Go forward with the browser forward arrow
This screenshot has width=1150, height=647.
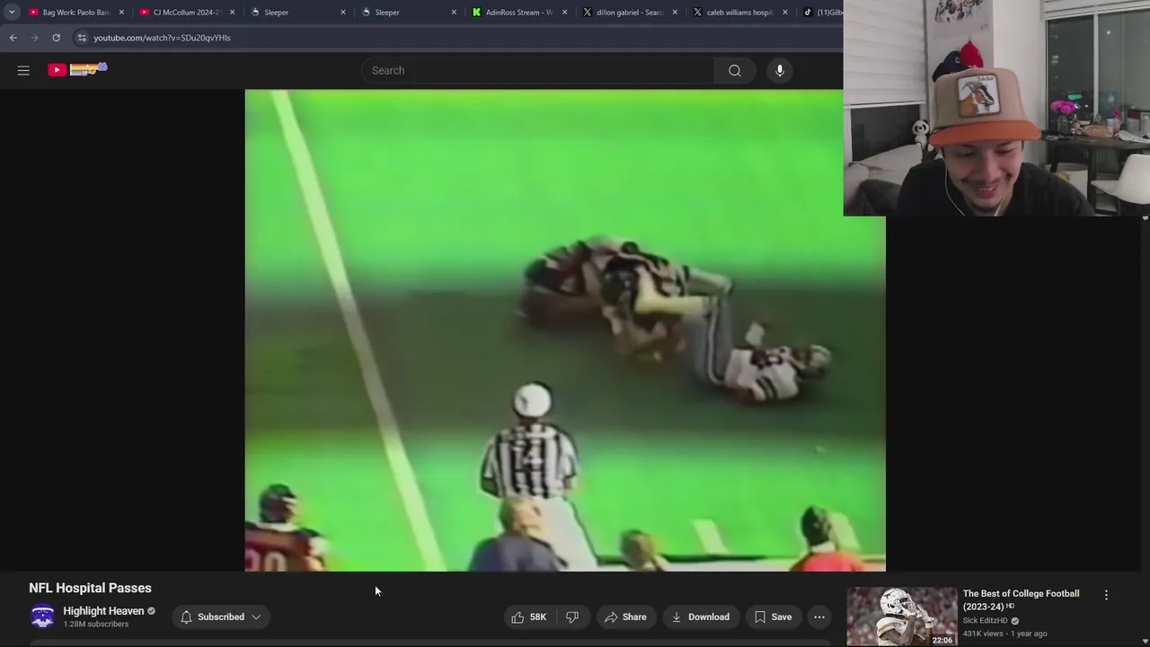click(x=34, y=38)
